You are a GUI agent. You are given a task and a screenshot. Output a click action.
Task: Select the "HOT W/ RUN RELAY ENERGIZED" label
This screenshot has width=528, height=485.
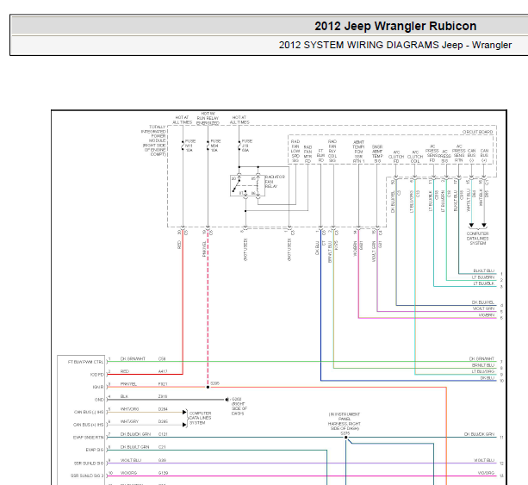click(208, 119)
